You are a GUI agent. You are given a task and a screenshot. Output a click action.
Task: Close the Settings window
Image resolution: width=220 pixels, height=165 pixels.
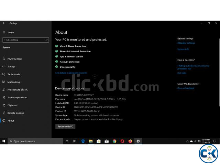216,23
